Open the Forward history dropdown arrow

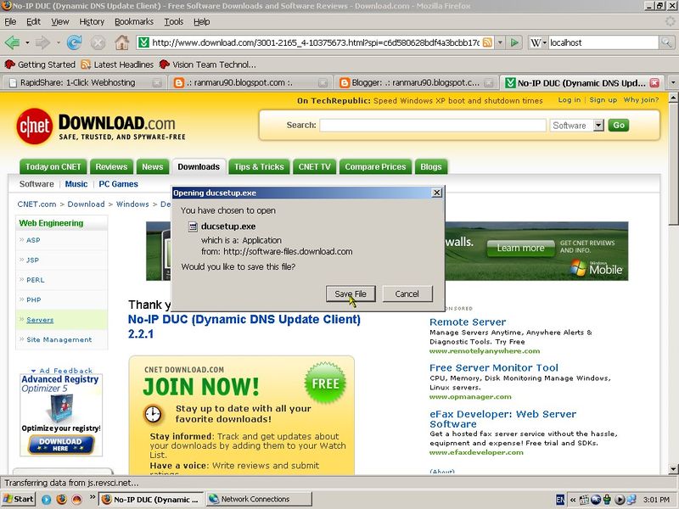(x=58, y=42)
